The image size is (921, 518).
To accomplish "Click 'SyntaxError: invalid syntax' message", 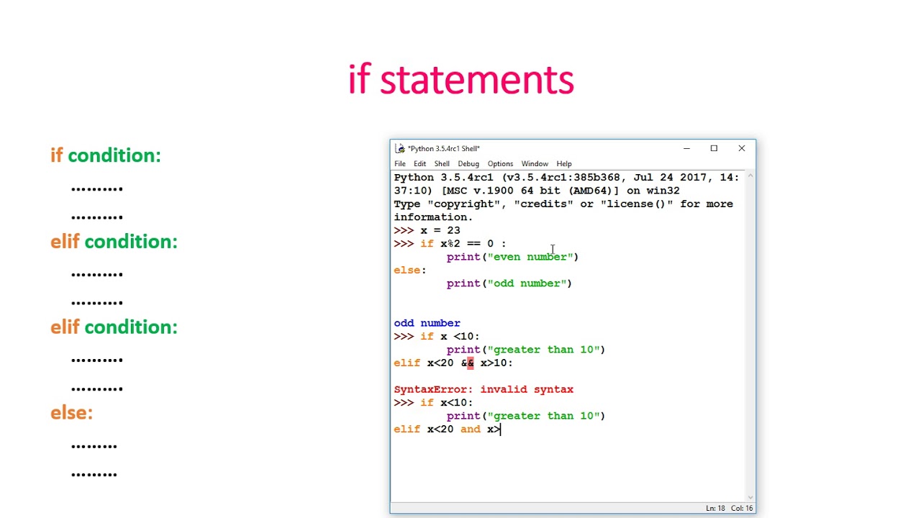I will [x=484, y=389].
